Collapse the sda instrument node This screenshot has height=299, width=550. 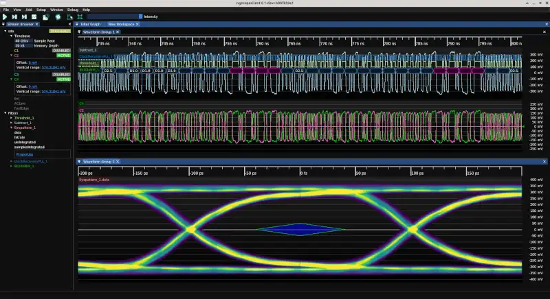(x=5, y=31)
